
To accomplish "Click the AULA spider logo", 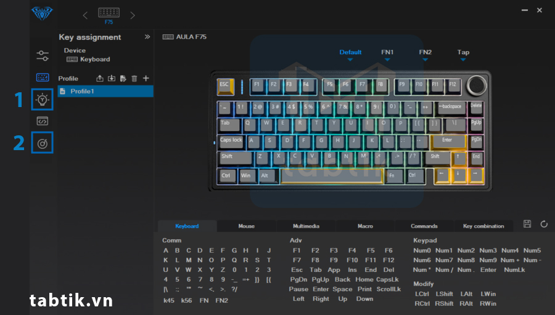I will click(x=42, y=14).
